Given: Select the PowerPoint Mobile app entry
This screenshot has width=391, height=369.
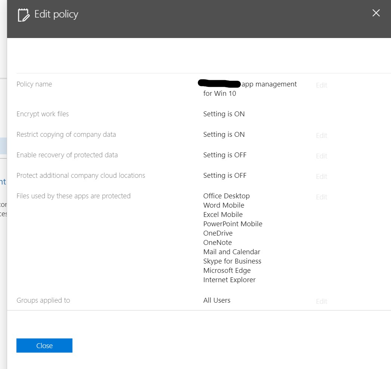Looking at the screenshot, I should 233,224.
